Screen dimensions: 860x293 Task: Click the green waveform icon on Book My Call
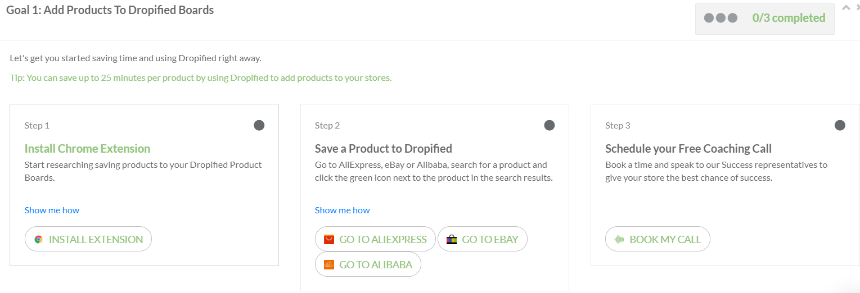coord(620,239)
